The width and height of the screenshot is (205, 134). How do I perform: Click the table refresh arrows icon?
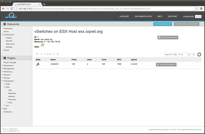[199, 55]
